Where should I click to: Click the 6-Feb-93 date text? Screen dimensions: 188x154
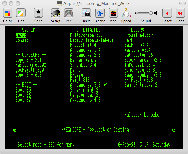(127, 145)
